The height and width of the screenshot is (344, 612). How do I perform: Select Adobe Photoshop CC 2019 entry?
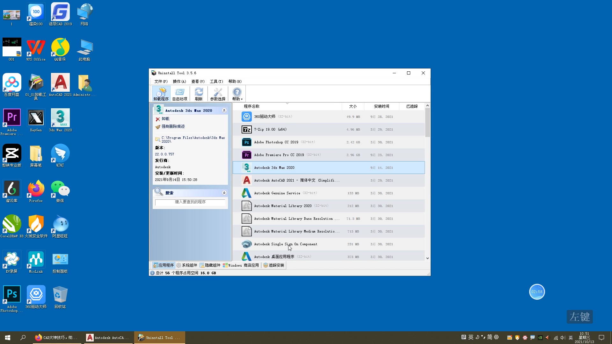pyautogui.click(x=276, y=142)
